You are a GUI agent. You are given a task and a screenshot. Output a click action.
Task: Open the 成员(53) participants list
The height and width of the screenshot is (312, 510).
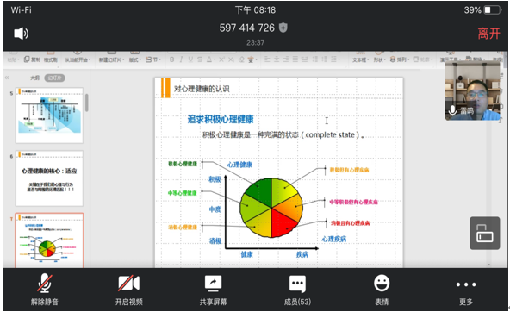[297, 290]
